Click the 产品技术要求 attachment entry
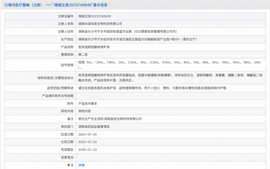Image resolution: width=270 pixels, height=169 pixels. pos(88,103)
